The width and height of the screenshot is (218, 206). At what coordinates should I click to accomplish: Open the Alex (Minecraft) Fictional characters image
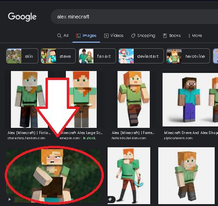click(x=29, y=99)
